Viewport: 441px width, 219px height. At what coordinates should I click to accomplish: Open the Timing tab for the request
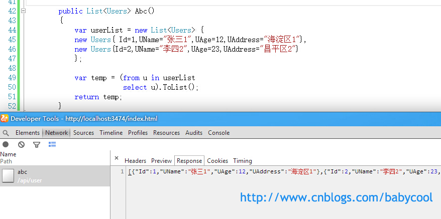tap(243, 161)
